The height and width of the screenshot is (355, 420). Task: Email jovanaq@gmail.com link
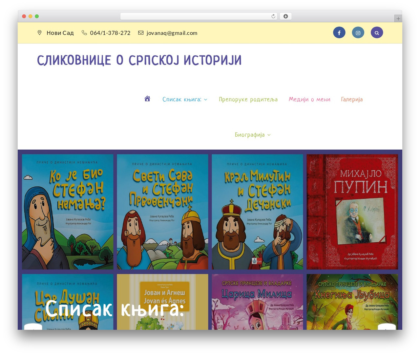[172, 33]
